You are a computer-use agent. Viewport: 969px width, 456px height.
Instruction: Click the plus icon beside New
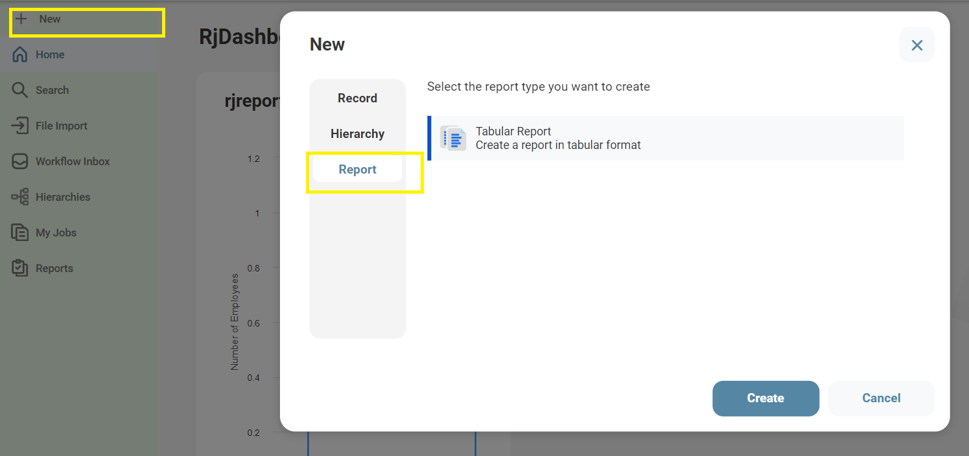point(21,19)
